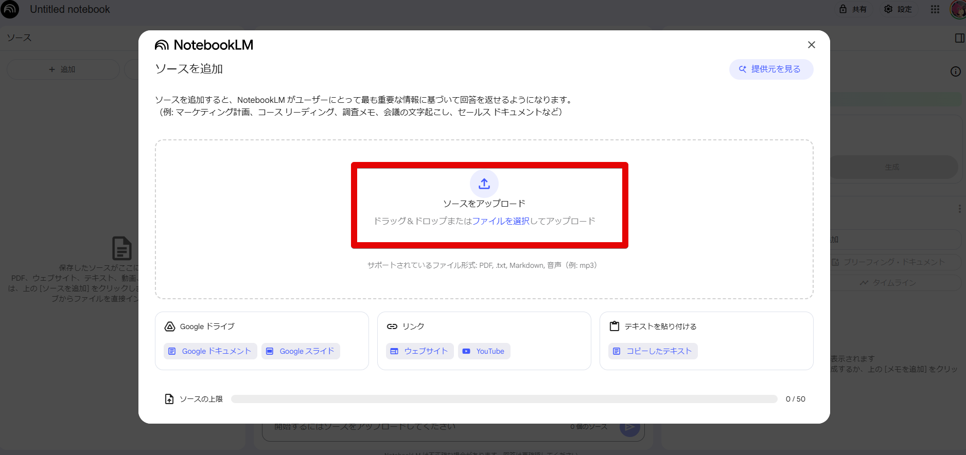
Task: Click the info circle icon on right
Action: coord(956,71)
